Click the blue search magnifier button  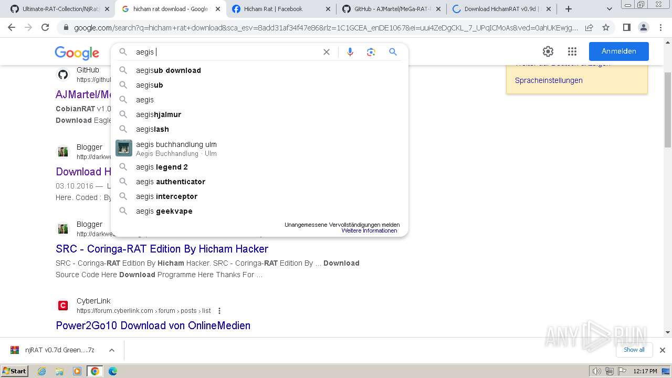[x=393, y=52]
